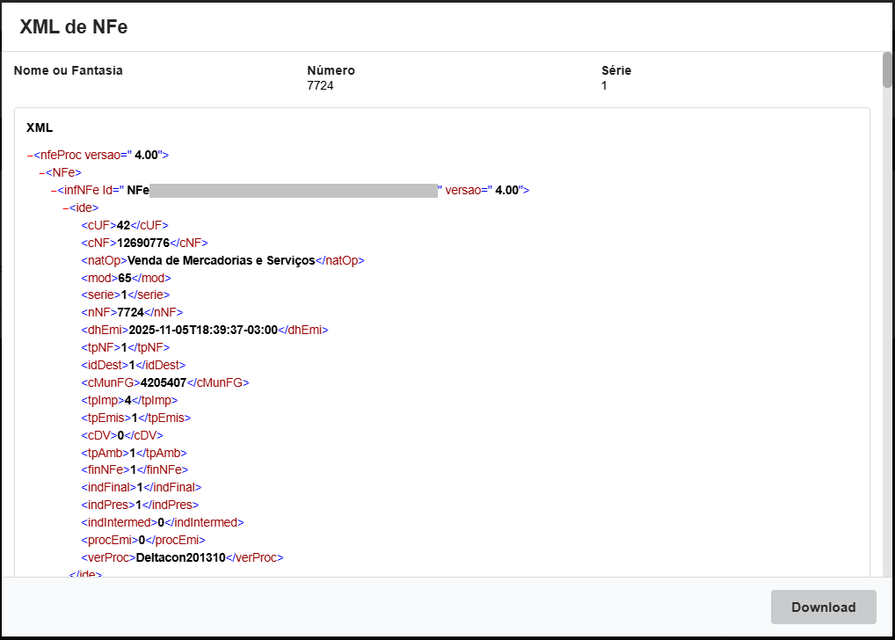Collapse the infNFe element
The image size is (895, 640).
(54, 190)
